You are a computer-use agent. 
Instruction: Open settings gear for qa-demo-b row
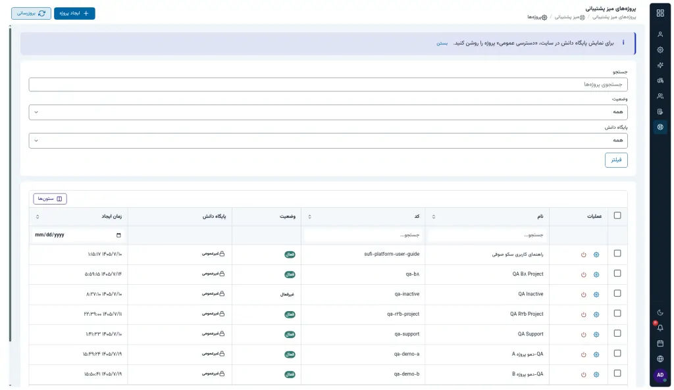(596, 374)
